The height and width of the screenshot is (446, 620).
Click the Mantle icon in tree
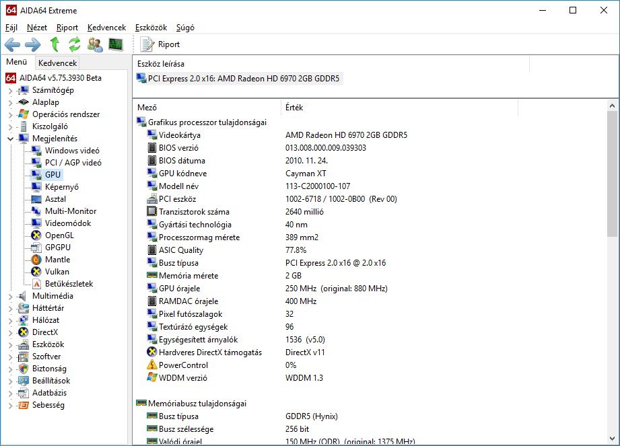click(36, 260)
